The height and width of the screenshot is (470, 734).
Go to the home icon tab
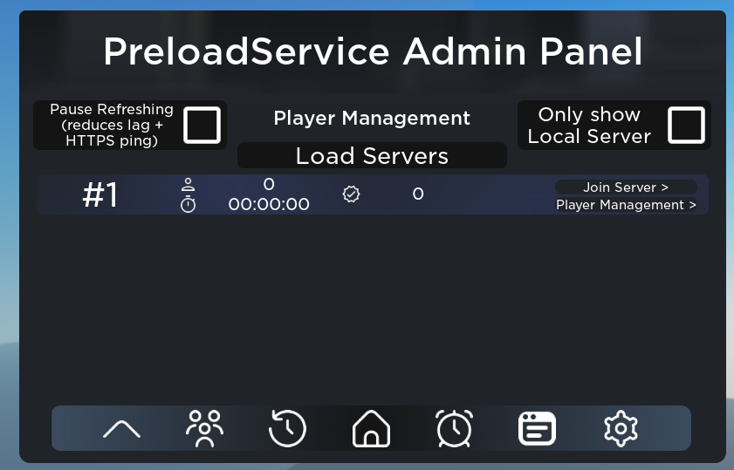click(x=371, y=428)
